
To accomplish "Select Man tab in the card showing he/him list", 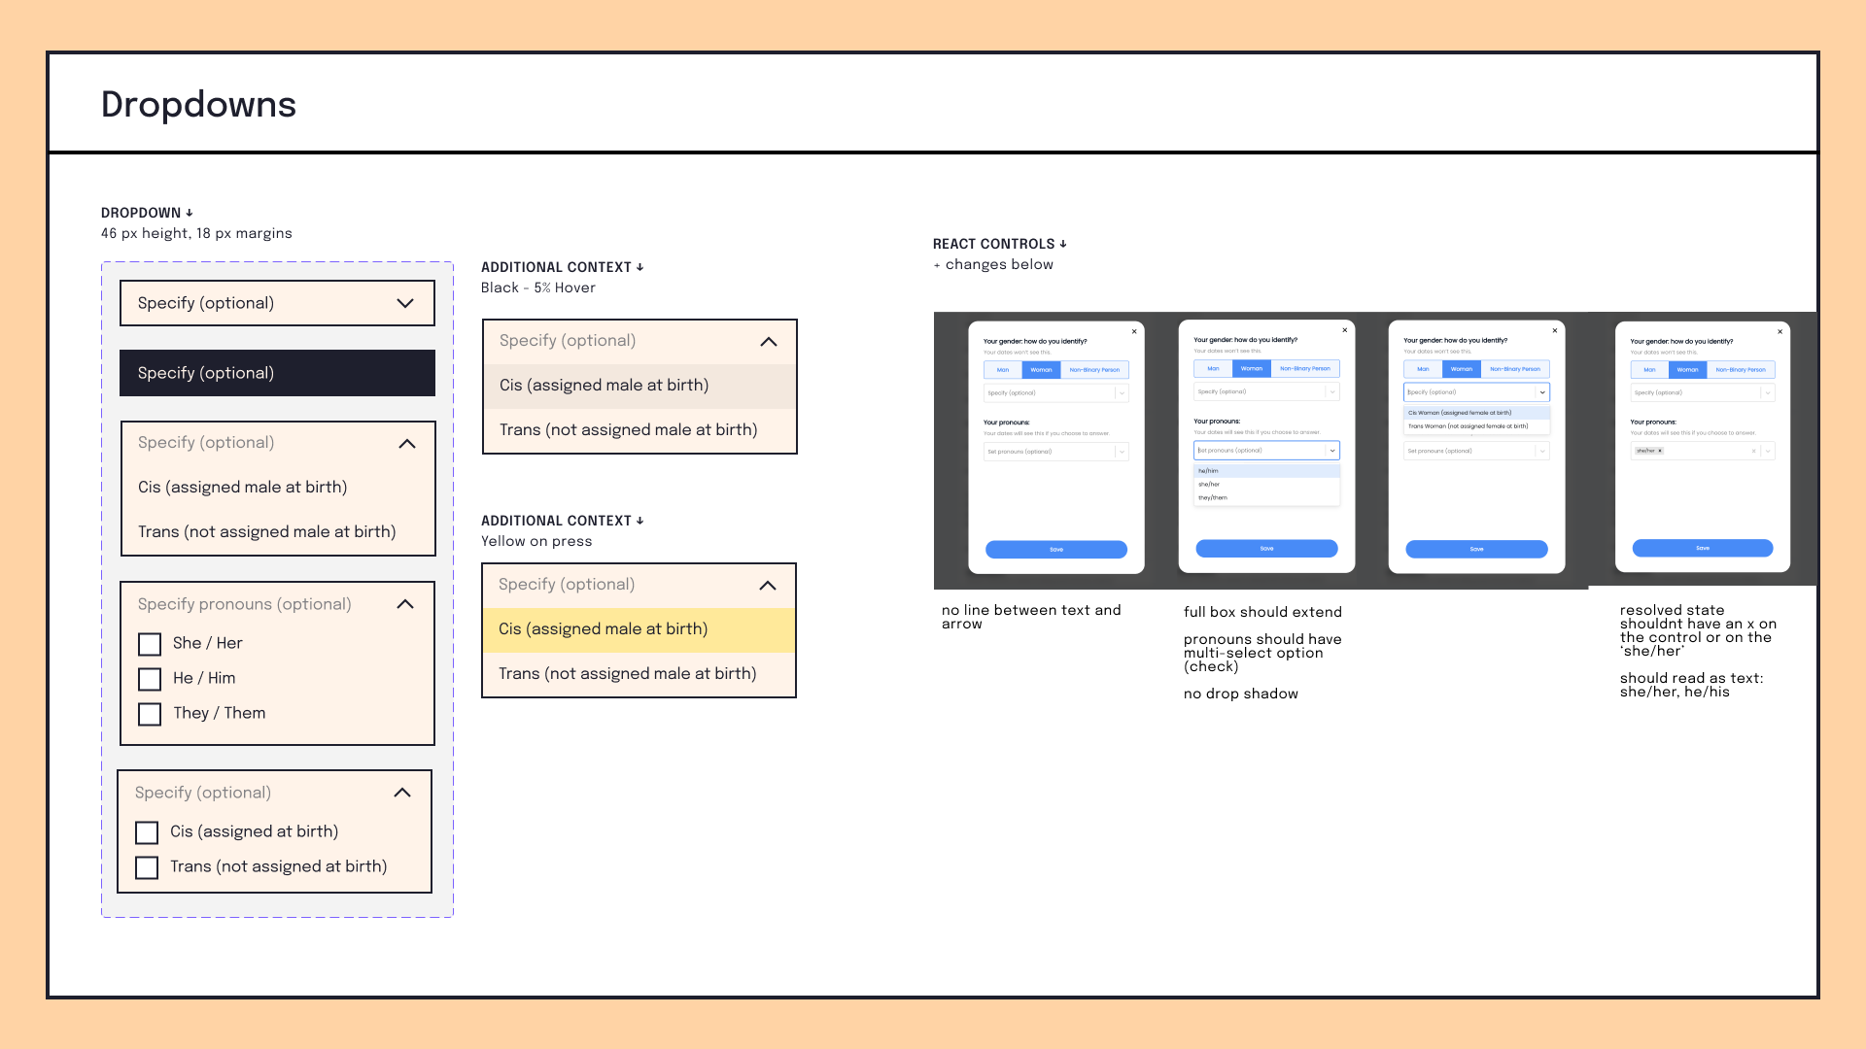I will (1213, 369).
